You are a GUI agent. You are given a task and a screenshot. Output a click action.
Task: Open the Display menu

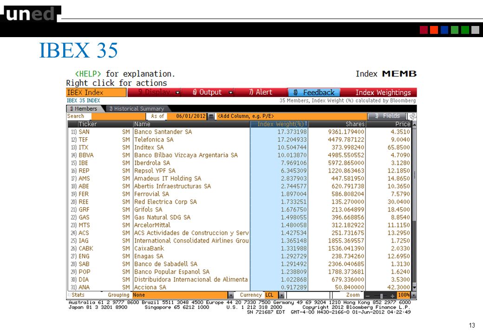(x=154, y=92)
